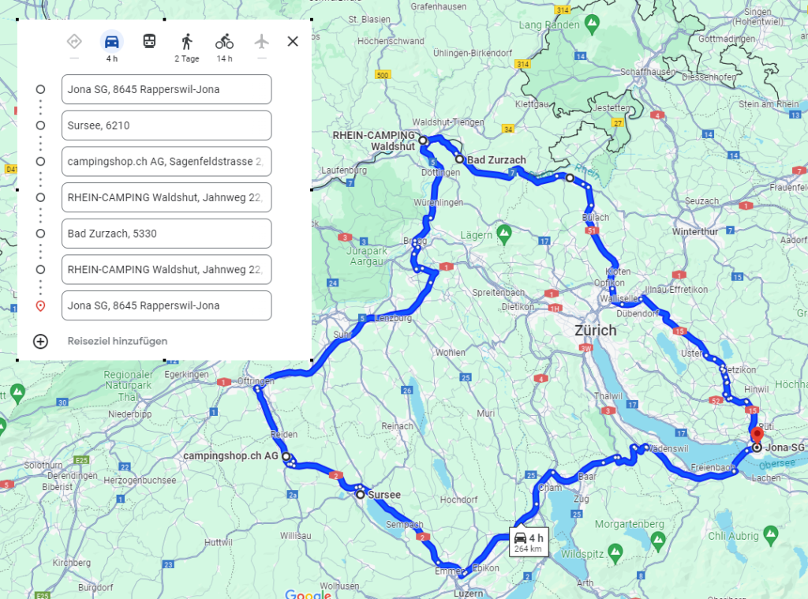
Task: Select the best travel mode icon
Action: click(74, 42)
